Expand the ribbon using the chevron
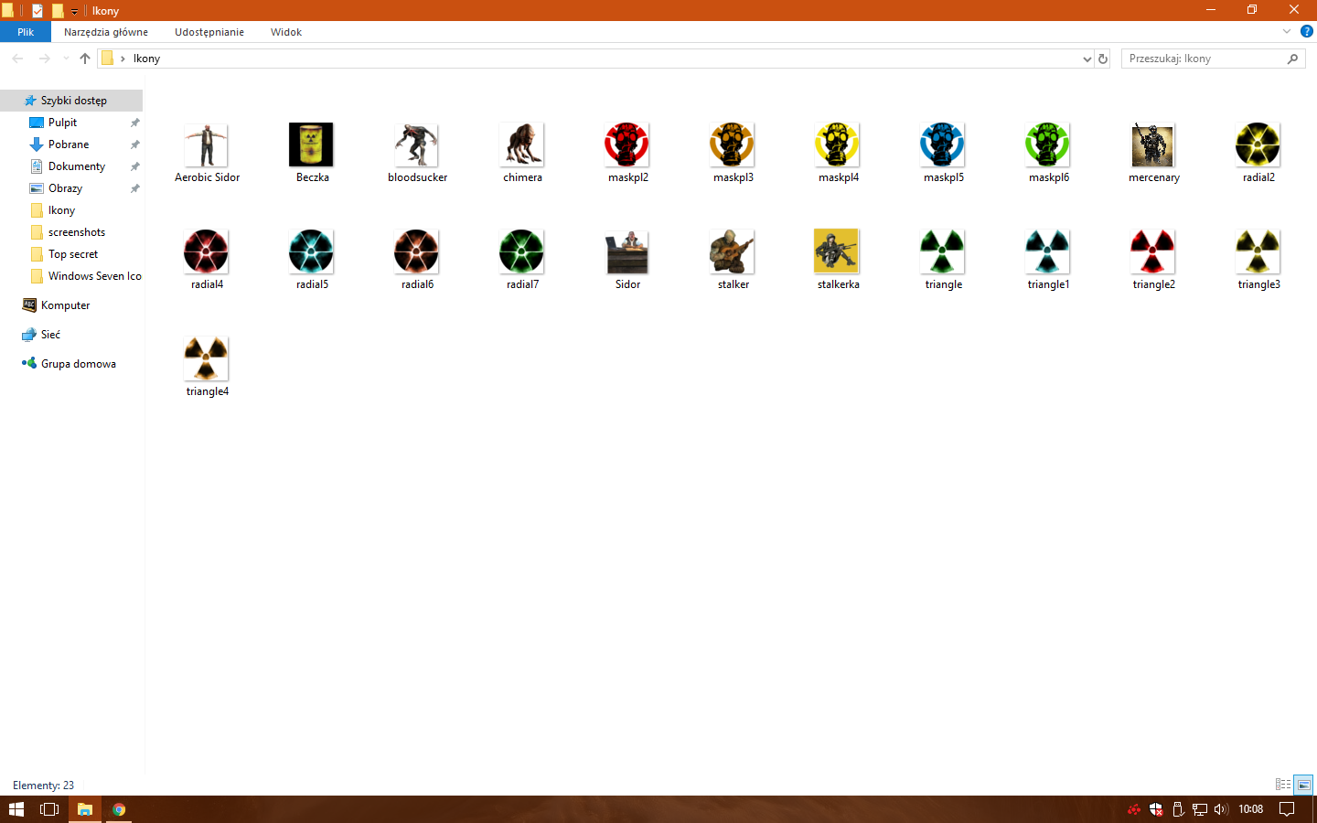Viewport: 1317px width, 823px height. 1287,31
